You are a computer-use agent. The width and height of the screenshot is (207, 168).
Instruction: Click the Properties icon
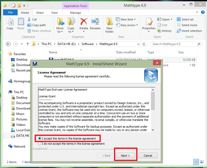coord(149,21)
